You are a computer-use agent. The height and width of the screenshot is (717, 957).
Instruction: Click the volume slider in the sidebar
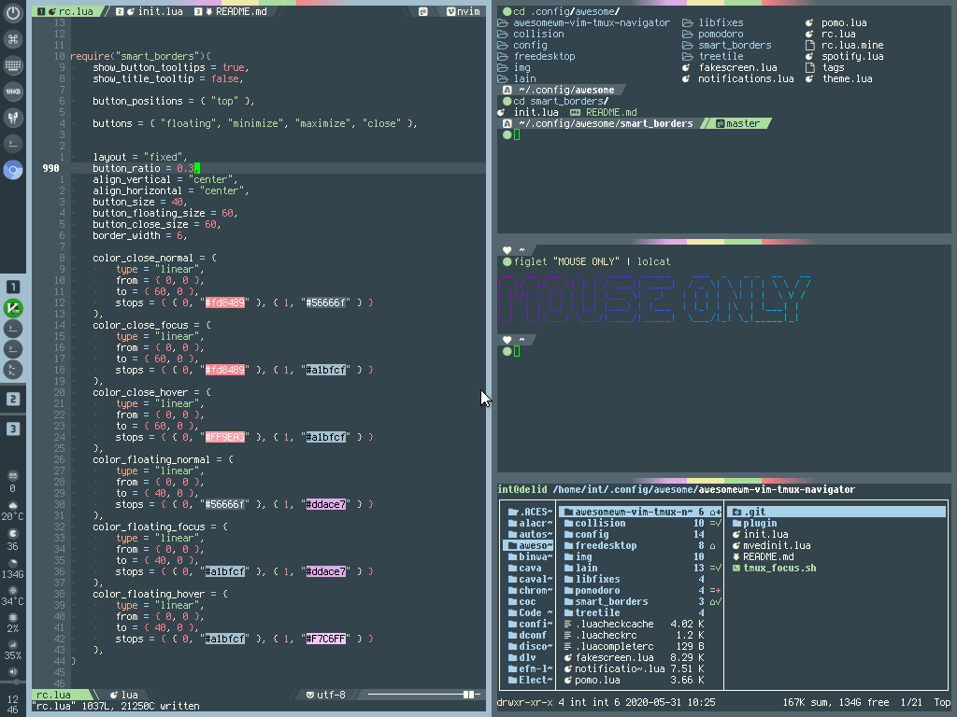coord(13,682)
